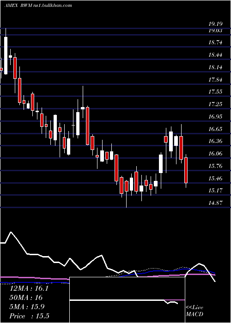
Task: Click the 18.44 price level label
Action: (215, 55)
